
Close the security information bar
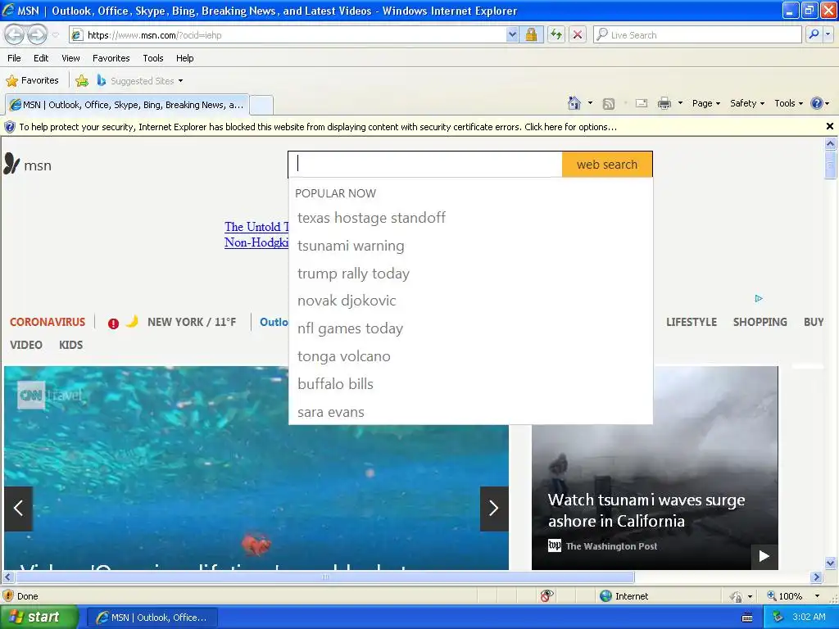[829, 126]
